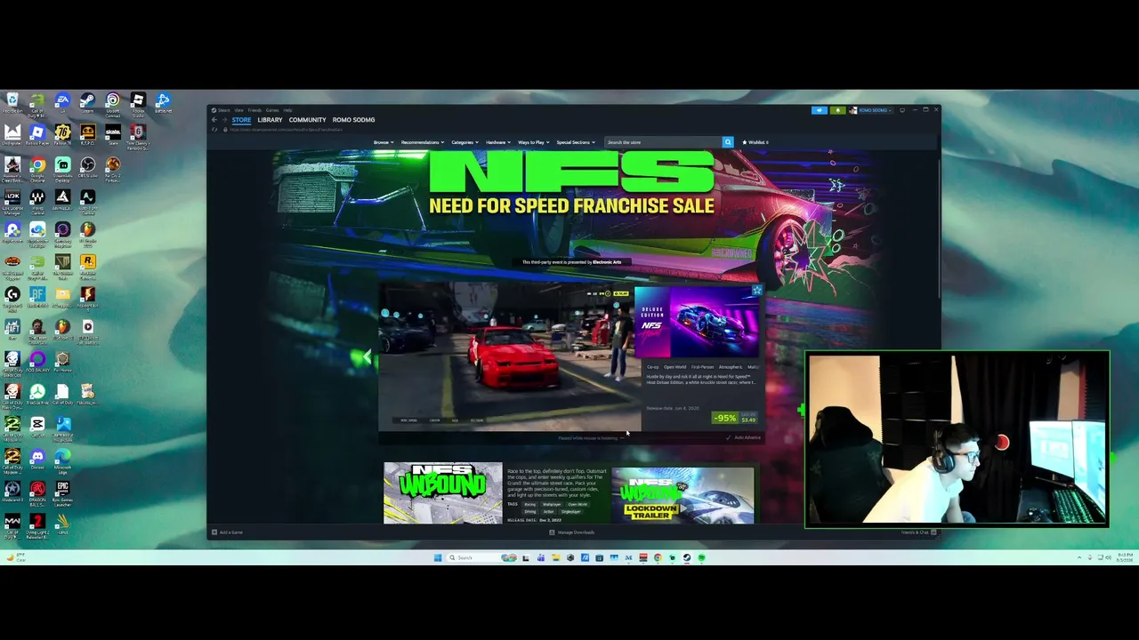Open the ROMO SODMG account dropdown
The image size is (1139, 640).
pyautogui.click(x=870, y=110)
